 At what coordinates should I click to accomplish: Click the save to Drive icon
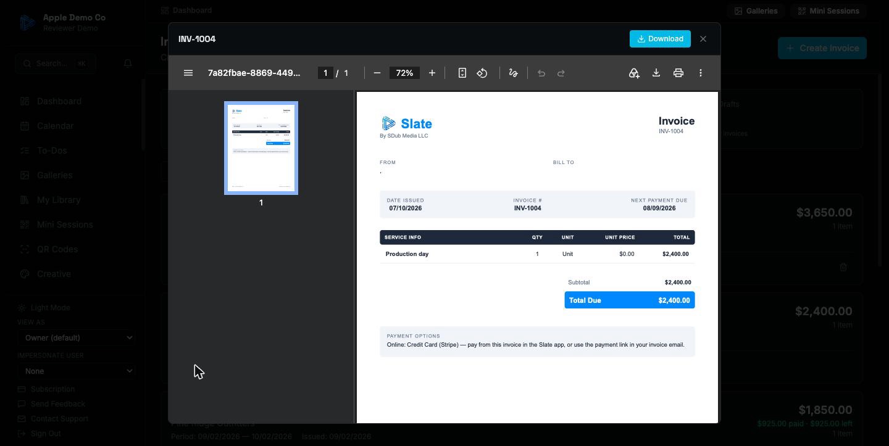[634, 73]
